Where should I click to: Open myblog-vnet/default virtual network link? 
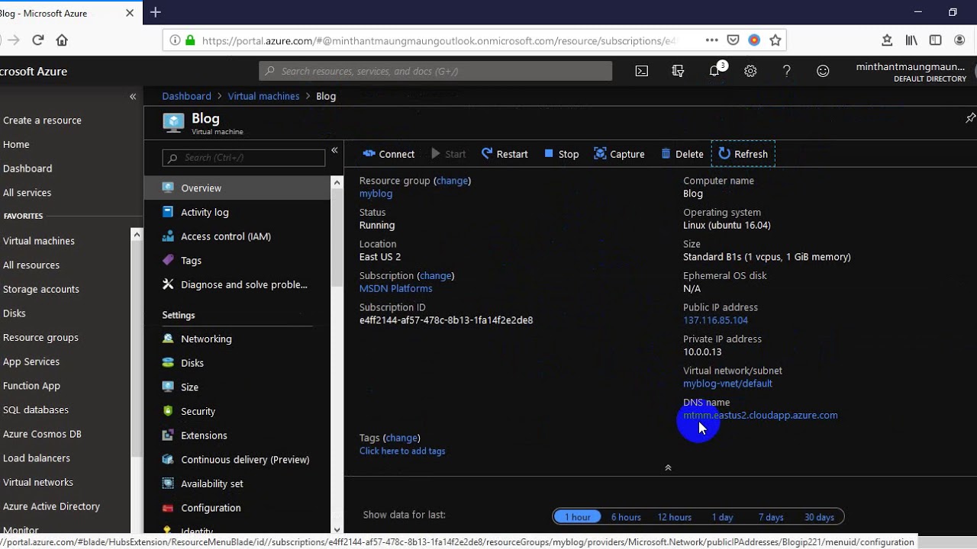coord(727,384)
